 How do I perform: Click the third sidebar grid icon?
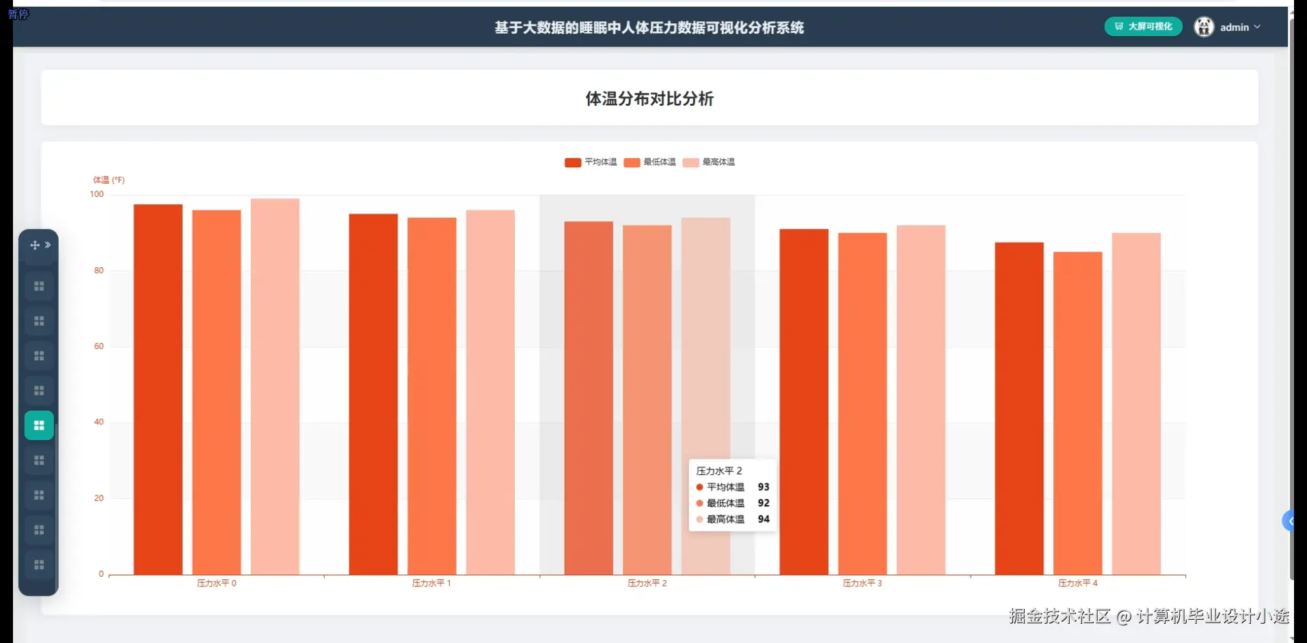(39, 355)
